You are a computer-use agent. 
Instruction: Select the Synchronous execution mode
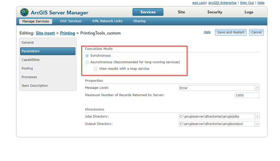click(x=87, y=56)
